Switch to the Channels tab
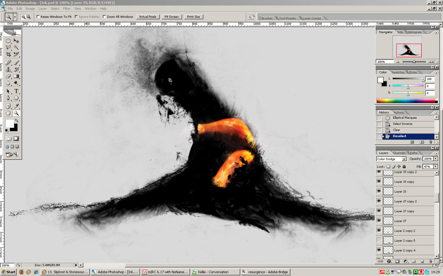 [x=399, y=153]
